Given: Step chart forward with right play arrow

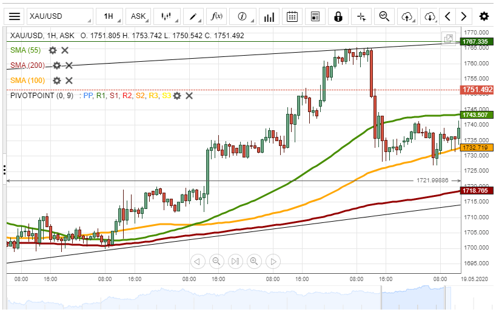Looking at the screenshot, I should click(273, 262).
